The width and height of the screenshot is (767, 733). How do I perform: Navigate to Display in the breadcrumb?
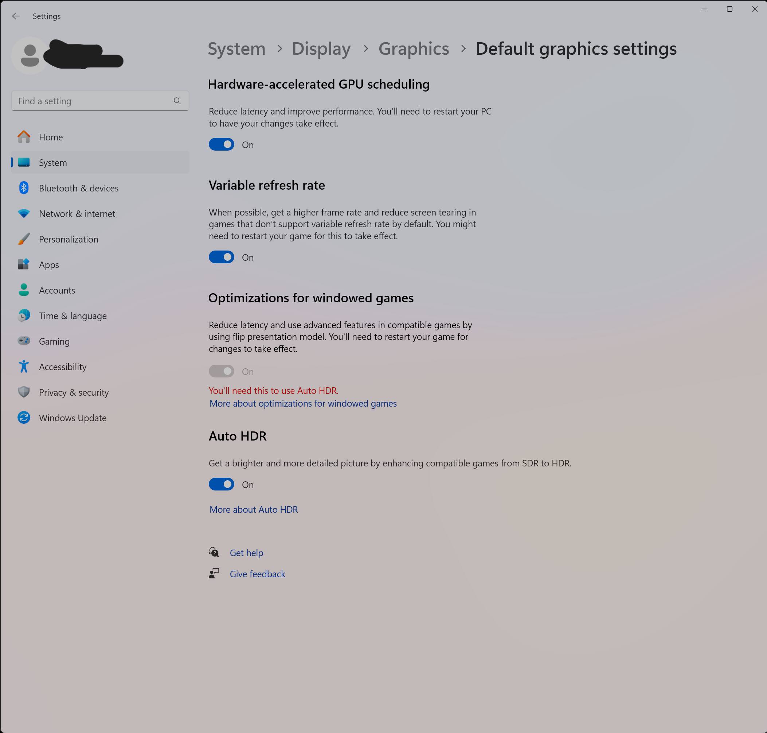321,49
